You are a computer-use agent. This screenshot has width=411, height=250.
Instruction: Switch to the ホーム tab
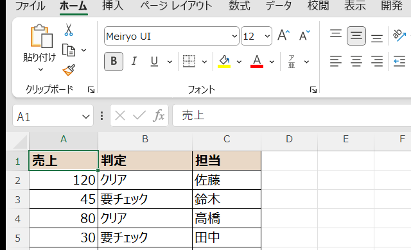pos(73,6)
